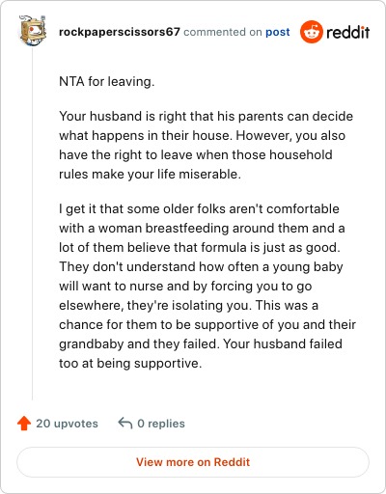This screenshot has height=494, width=386.
Task: Follow the blue "post" link
Action: pyautogui.click(x=278, y=32)
